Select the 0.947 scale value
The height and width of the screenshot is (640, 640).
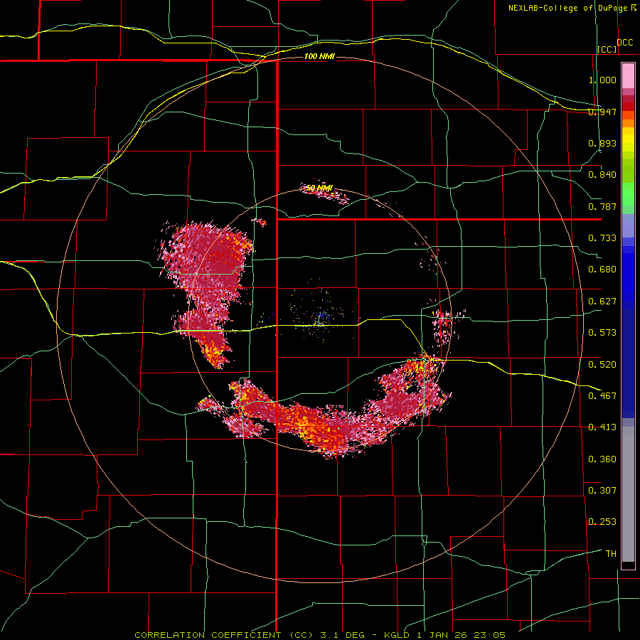pyautogui.click(x=602, y=112)
